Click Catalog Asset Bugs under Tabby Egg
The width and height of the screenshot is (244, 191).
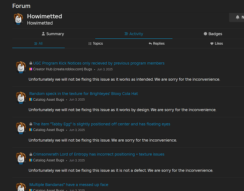coord(49,130)
